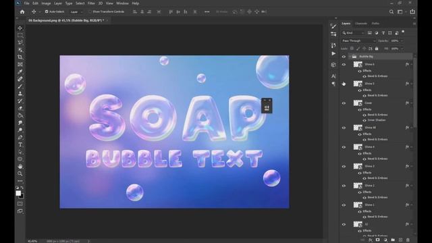Open the Window menu

pos(122,3)
